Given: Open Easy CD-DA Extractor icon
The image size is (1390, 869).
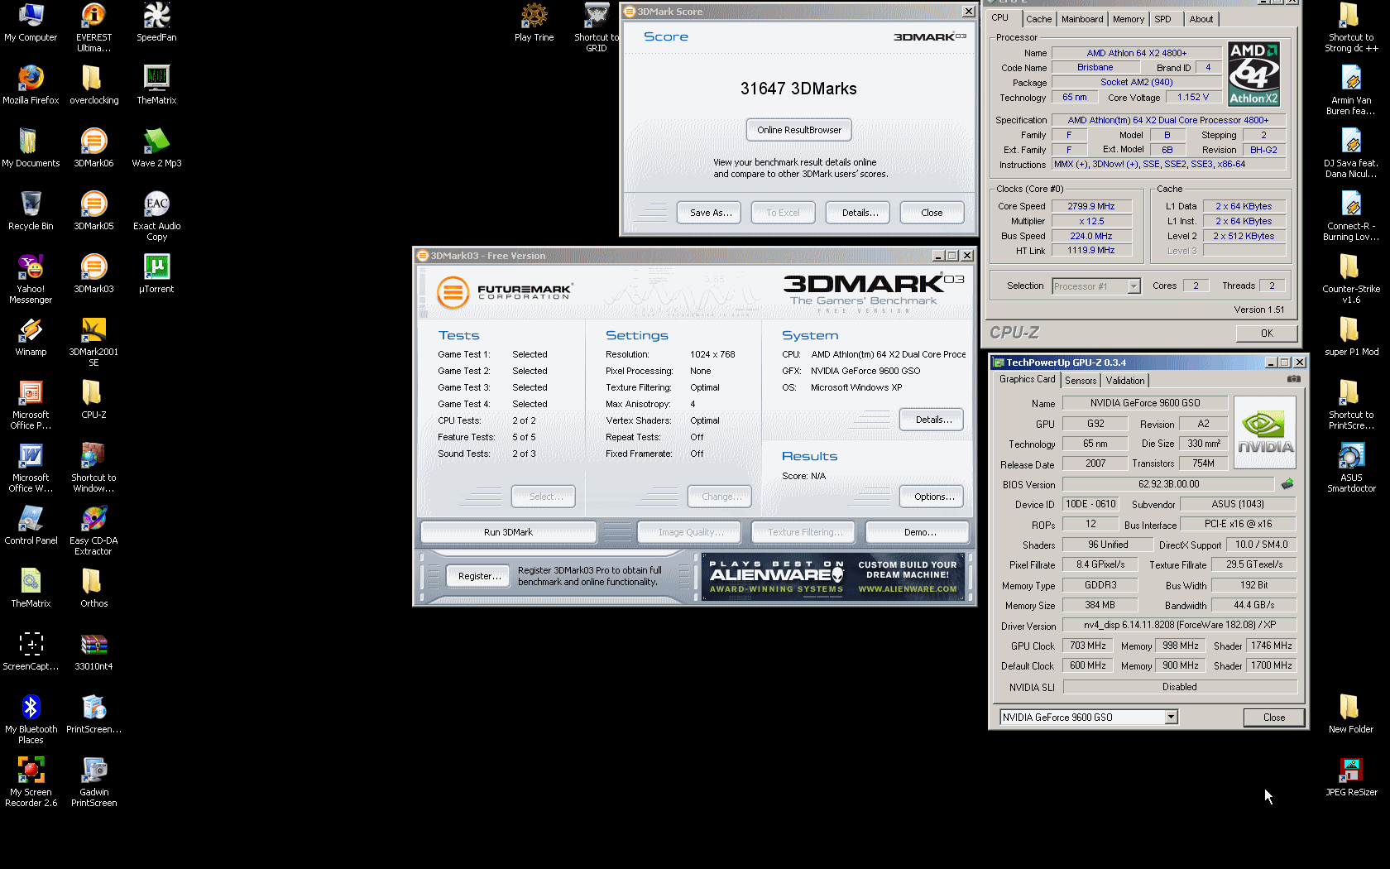Looking at the screenshot, I should [93, 531].
